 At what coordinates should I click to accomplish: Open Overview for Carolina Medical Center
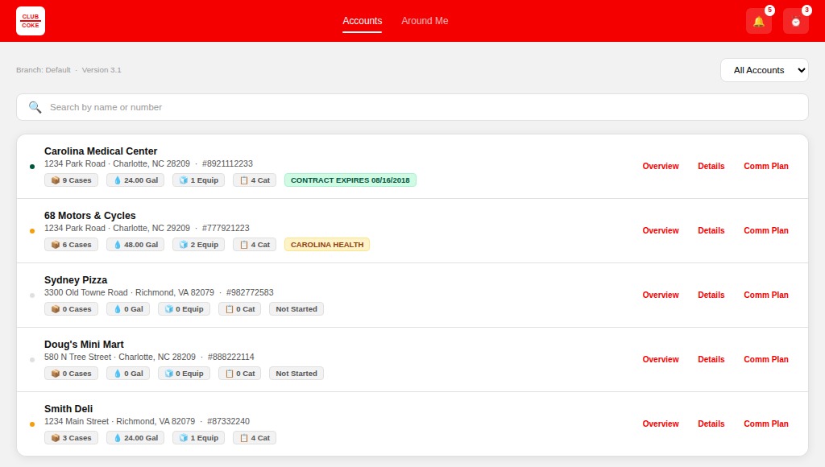point(661,166)
